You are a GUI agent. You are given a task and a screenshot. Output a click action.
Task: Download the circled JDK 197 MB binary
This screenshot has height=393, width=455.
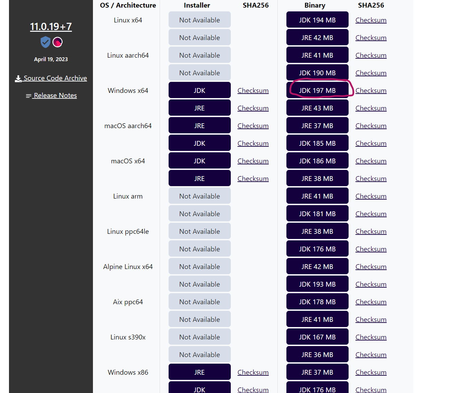coord(317,90)
